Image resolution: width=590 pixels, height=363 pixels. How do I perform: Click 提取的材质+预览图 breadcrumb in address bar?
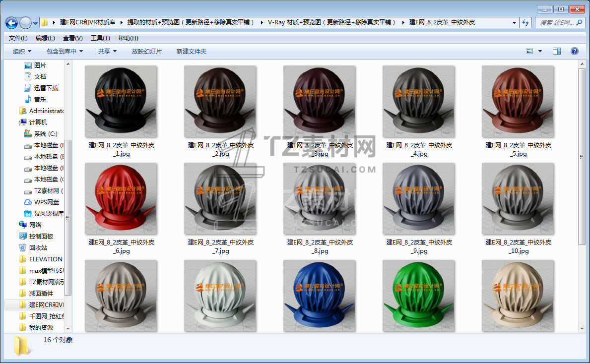click(191, 22)
